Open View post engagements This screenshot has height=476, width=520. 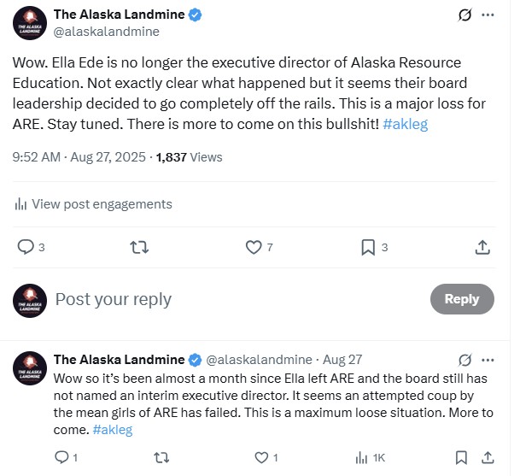94,204
